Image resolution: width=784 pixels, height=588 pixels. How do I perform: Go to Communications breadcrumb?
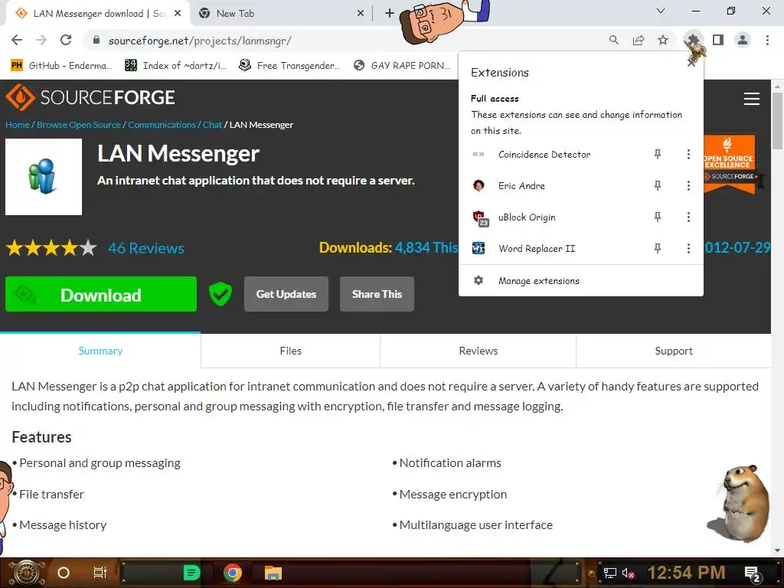coord(162,125)
